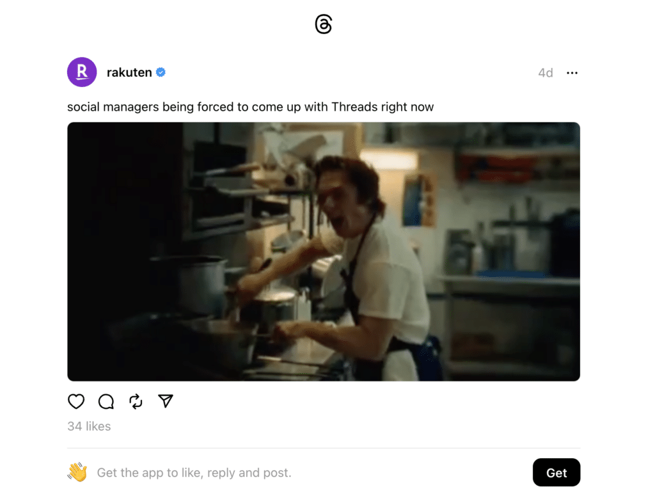Click the Threads logo at the top
The width and height of the screenshot is (655, 503).
click(323, 24)
